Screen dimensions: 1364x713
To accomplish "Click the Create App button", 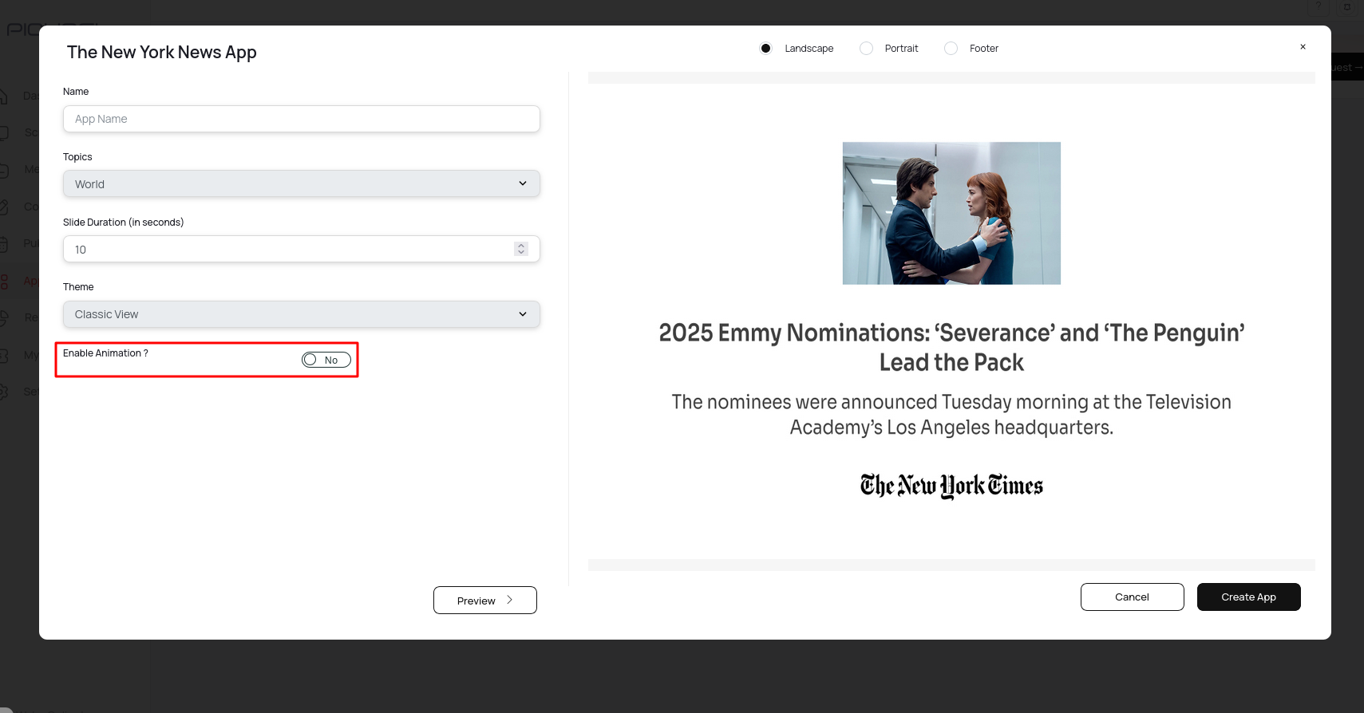I will pos(1248,597).
